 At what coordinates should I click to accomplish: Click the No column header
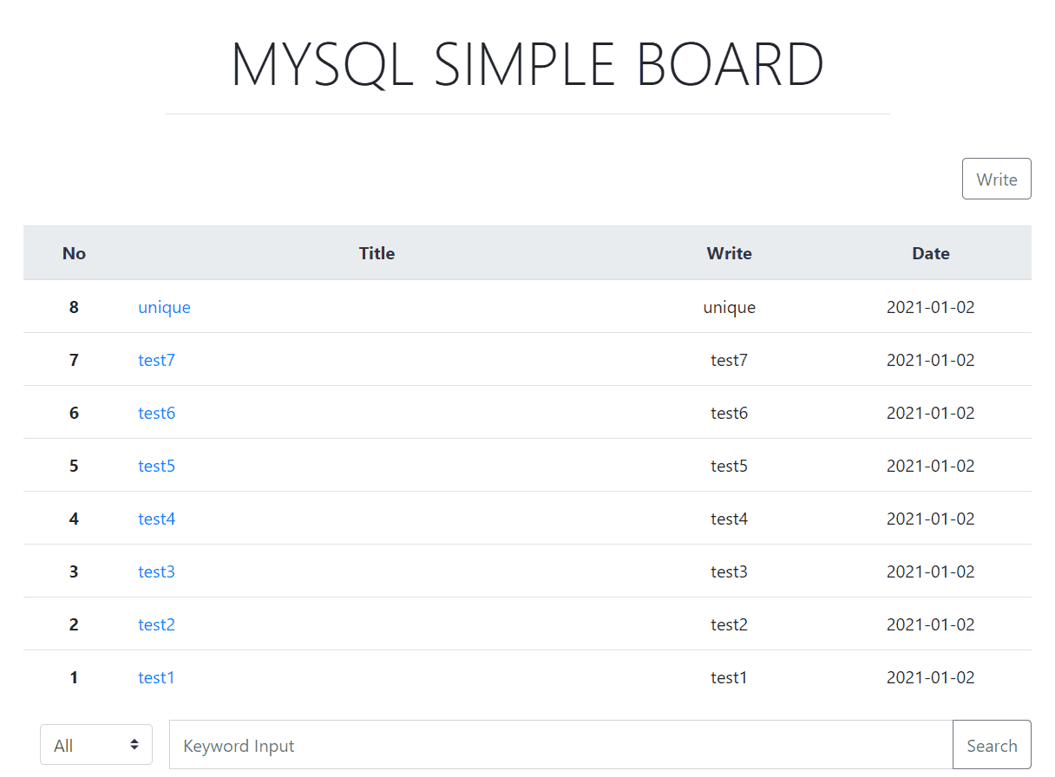coord(74,253)
